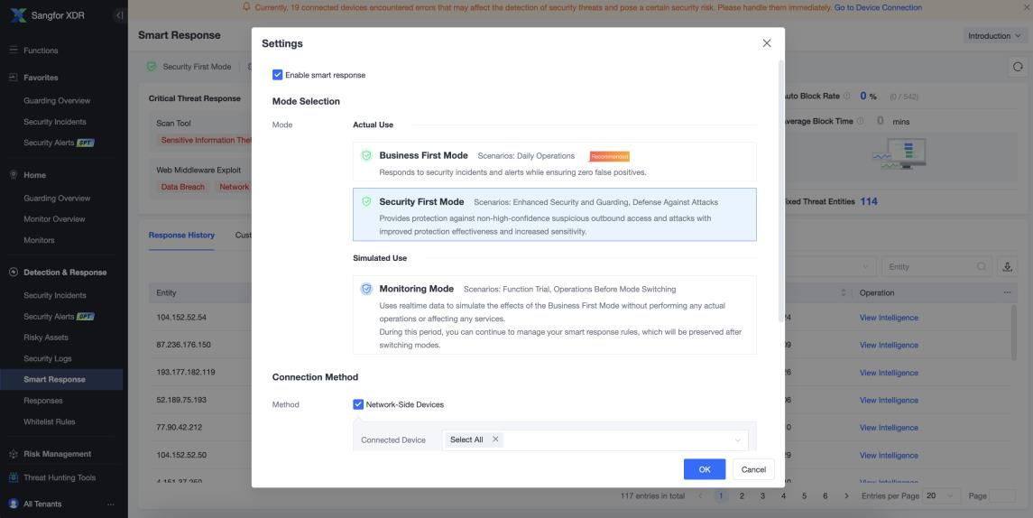Click entity 193.177.182.119 in table
This screenshot has height=518, width=1033.
[186, 373]
